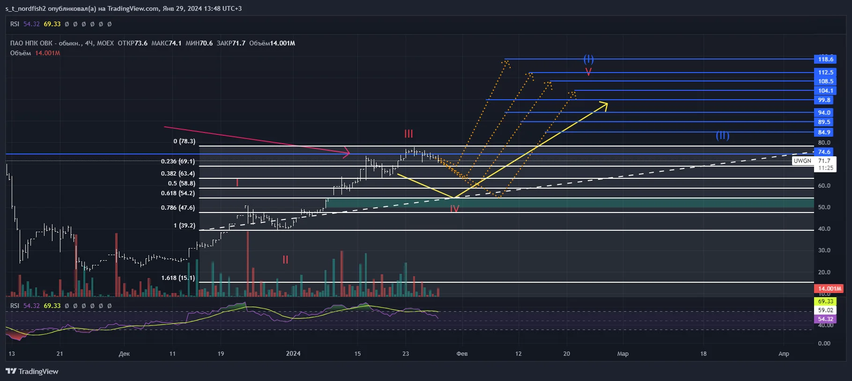
Task: Click the 118.6 price level label
Action: (x=826, y=59)
